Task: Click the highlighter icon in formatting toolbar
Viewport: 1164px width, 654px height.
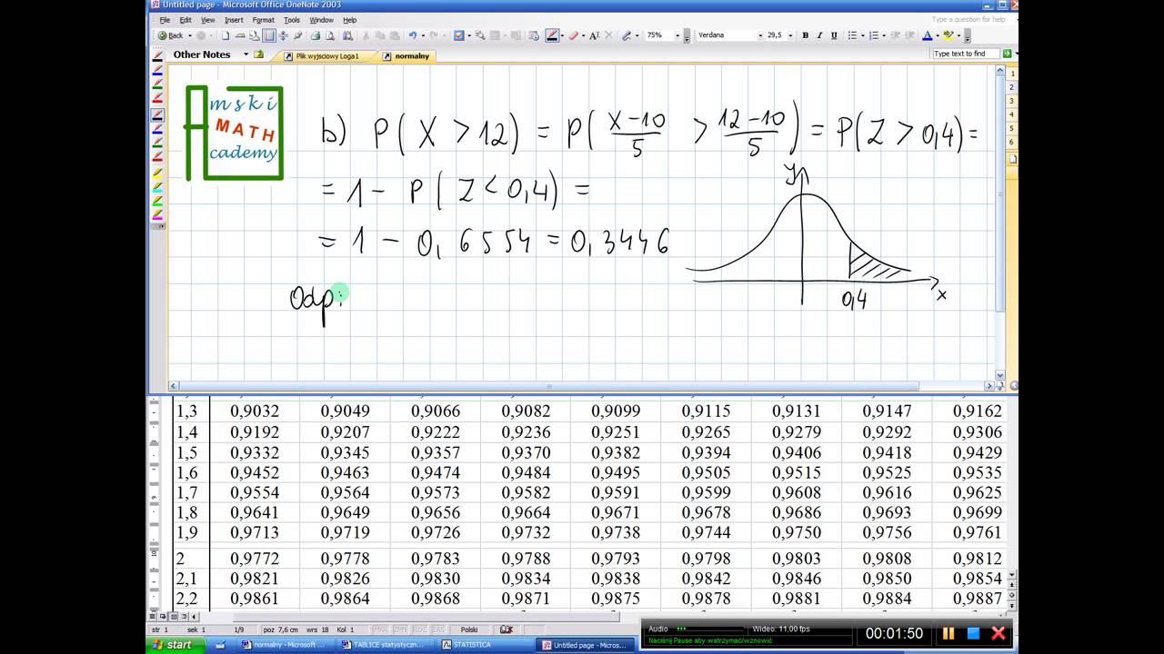Action: [948, 35]
